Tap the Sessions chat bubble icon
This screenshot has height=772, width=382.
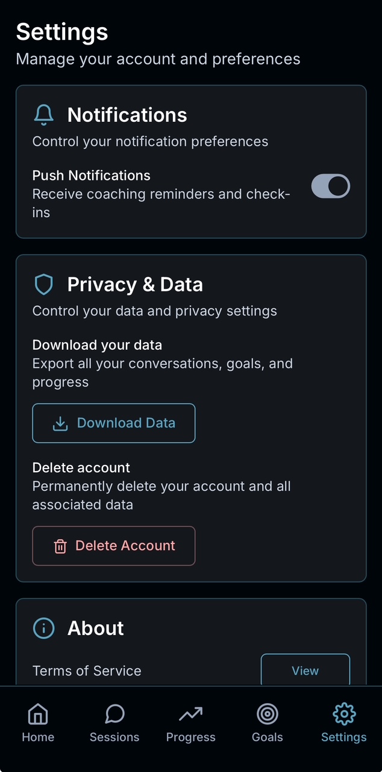tap(114, 713)
